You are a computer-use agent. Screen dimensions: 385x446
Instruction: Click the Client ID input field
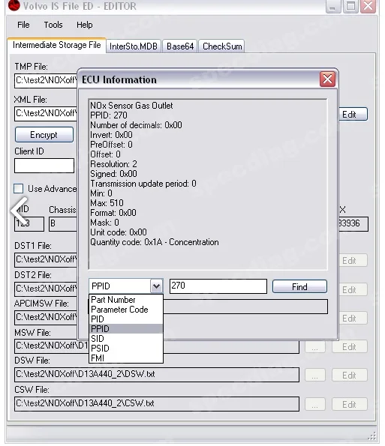[x=44, y=166]
